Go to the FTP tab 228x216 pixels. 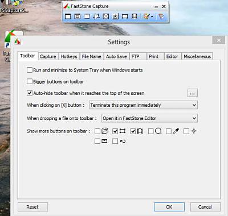click(x=138, y=56)
